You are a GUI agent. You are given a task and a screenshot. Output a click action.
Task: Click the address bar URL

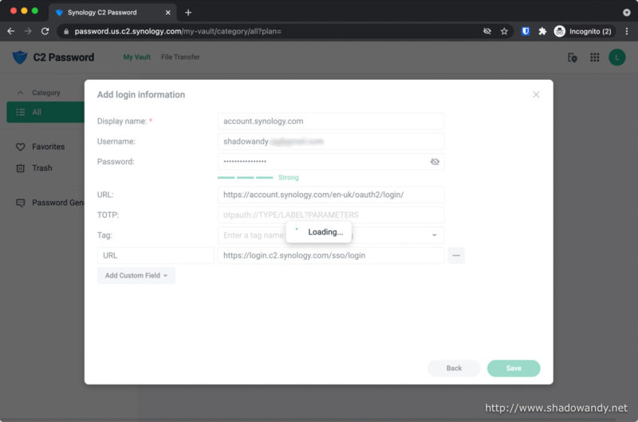click(x=178, y=31)
